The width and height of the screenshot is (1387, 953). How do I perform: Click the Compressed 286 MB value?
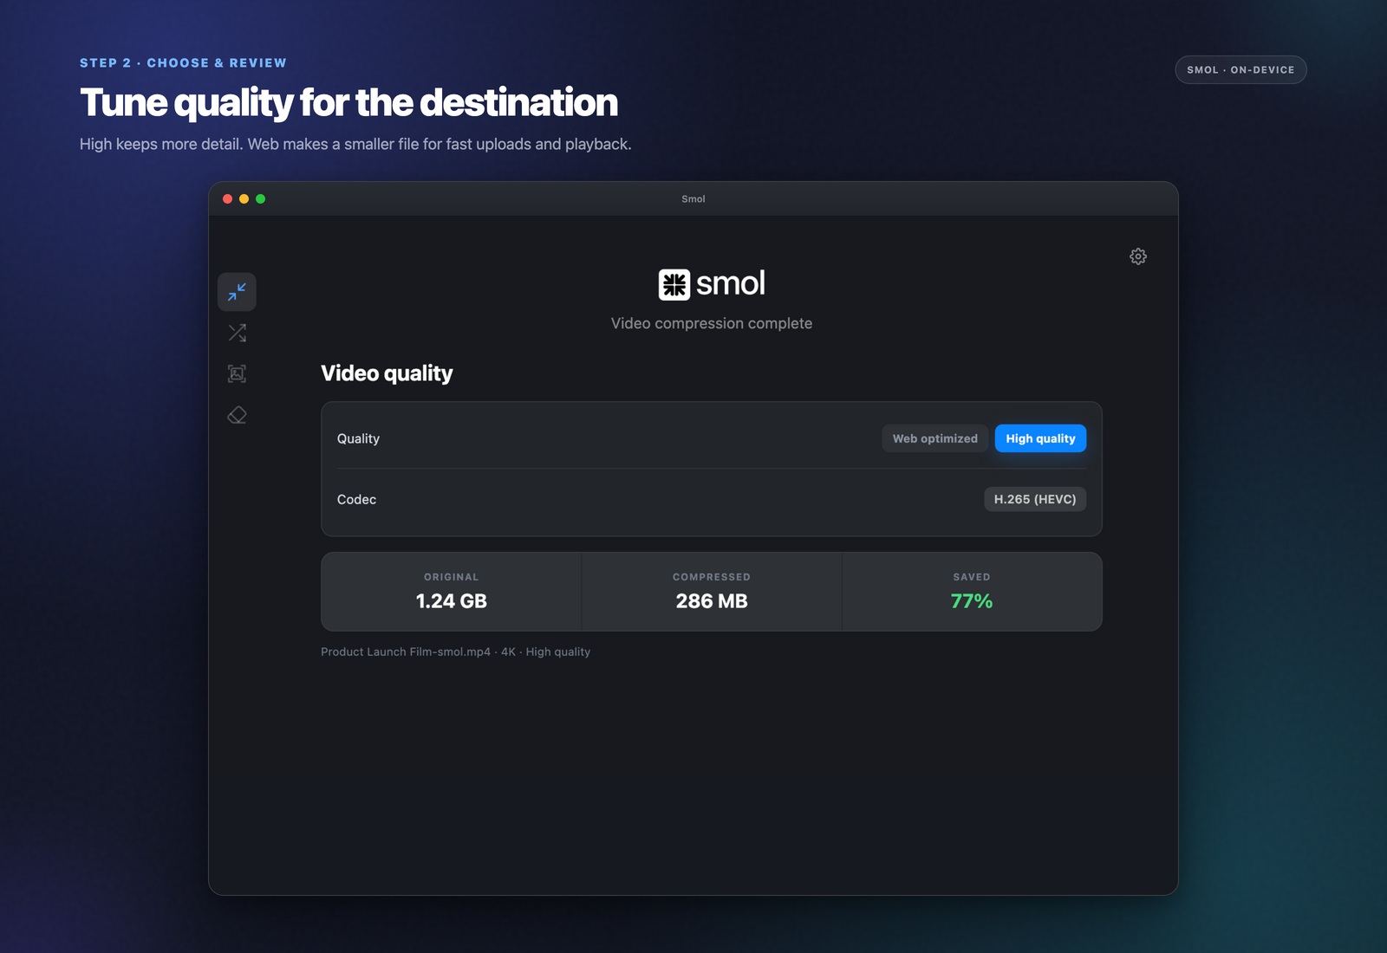pos(712,601)
